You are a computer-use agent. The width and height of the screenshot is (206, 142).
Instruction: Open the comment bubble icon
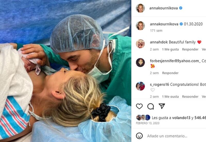151,106
